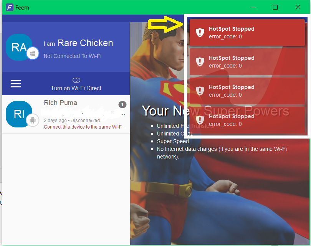311x246 pixels.
Task: Open the Rich Puma device entry
Action: [x=66, y=114]
